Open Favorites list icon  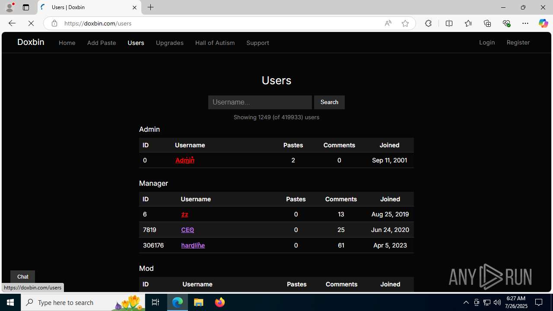click(x=468, y=23)
